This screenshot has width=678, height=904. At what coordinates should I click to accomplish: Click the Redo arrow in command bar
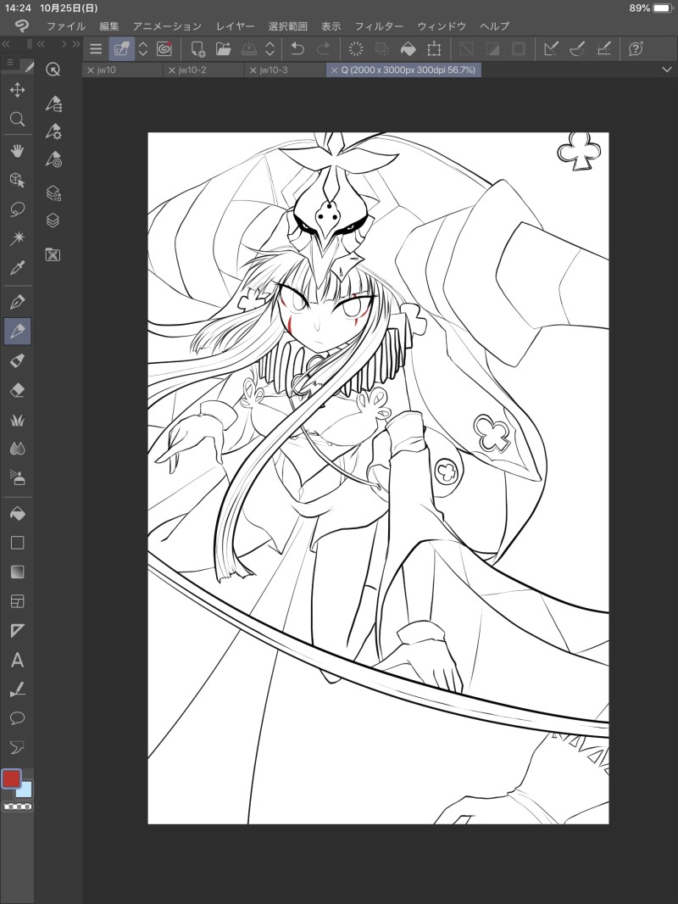click(x=324, y=49)
